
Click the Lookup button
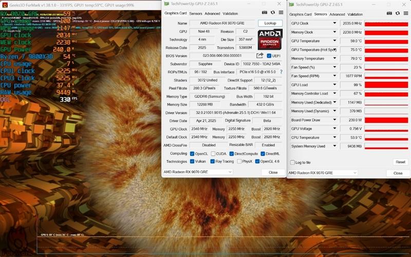coord(270,23)
